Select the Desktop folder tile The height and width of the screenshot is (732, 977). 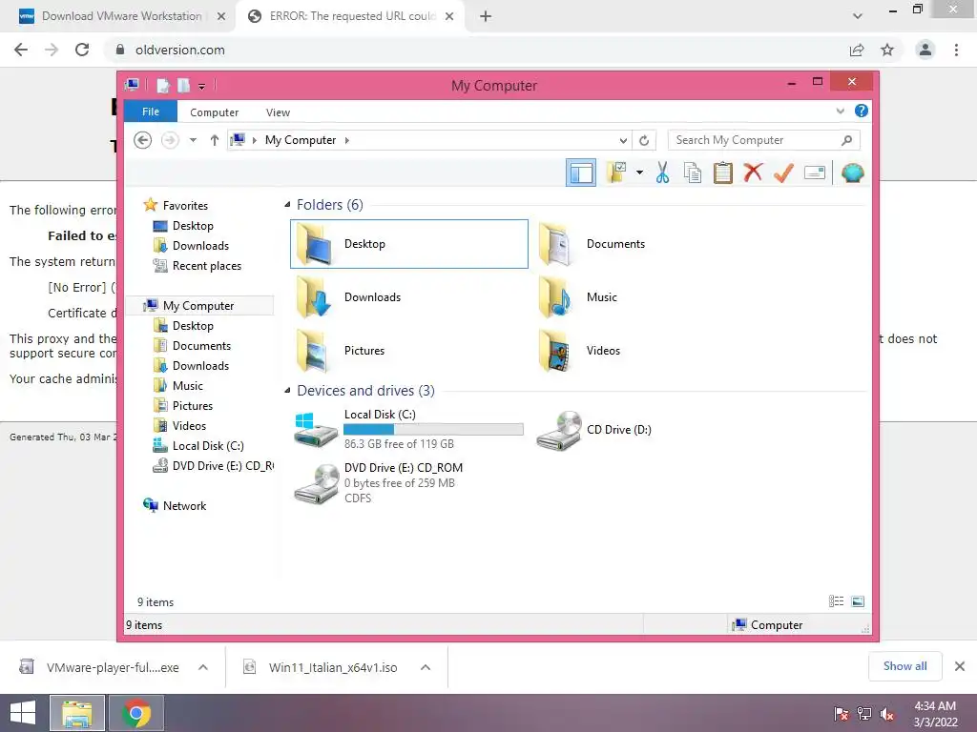pos(408,244)
